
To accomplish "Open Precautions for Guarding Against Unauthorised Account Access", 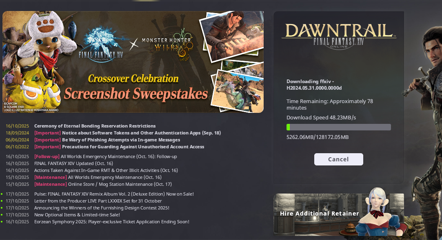I will (x=119, y=147).
